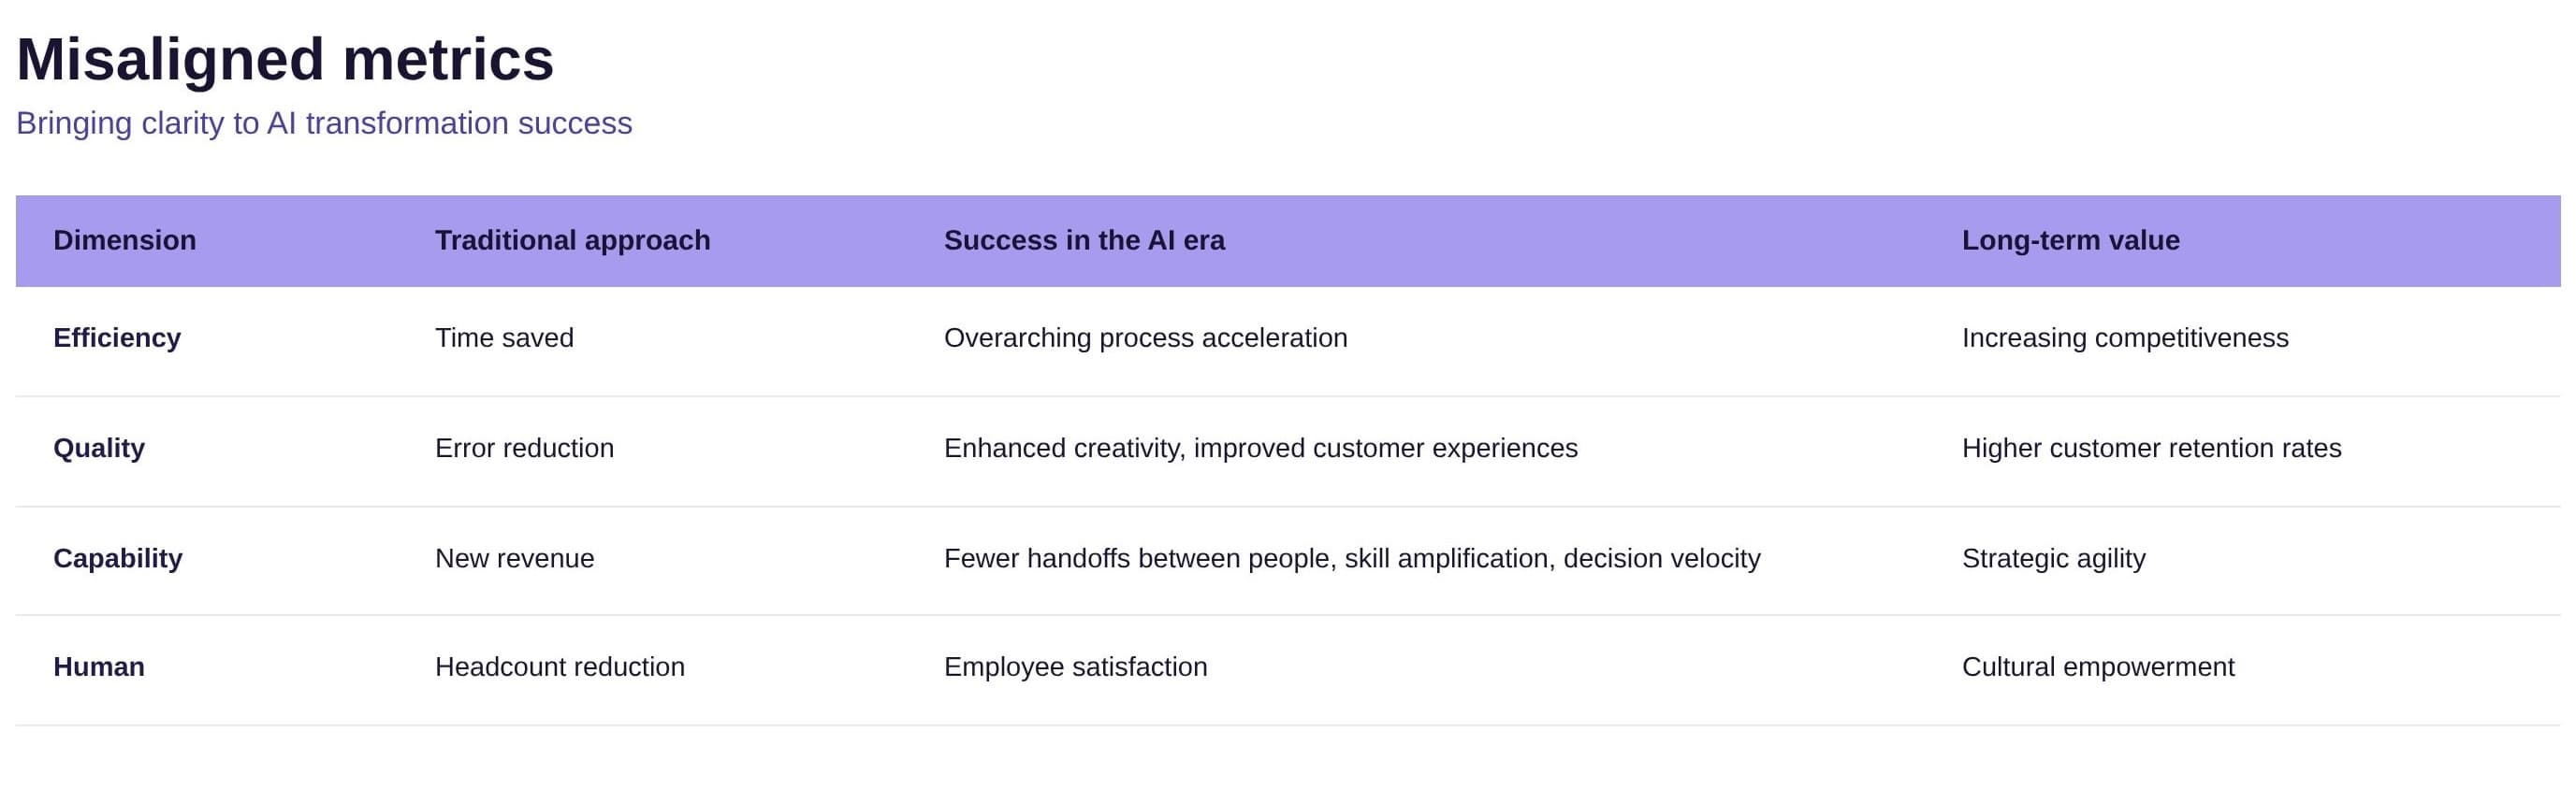The height and width of the screenshot is (788, 2576).
Task: Select the Error reduction cell
Action: (524, 448)
